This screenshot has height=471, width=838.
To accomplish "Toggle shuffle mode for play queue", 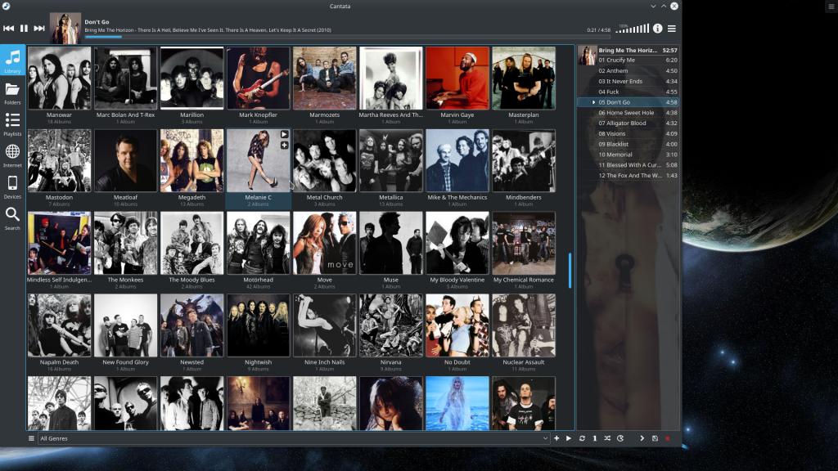I will (607, 438).
